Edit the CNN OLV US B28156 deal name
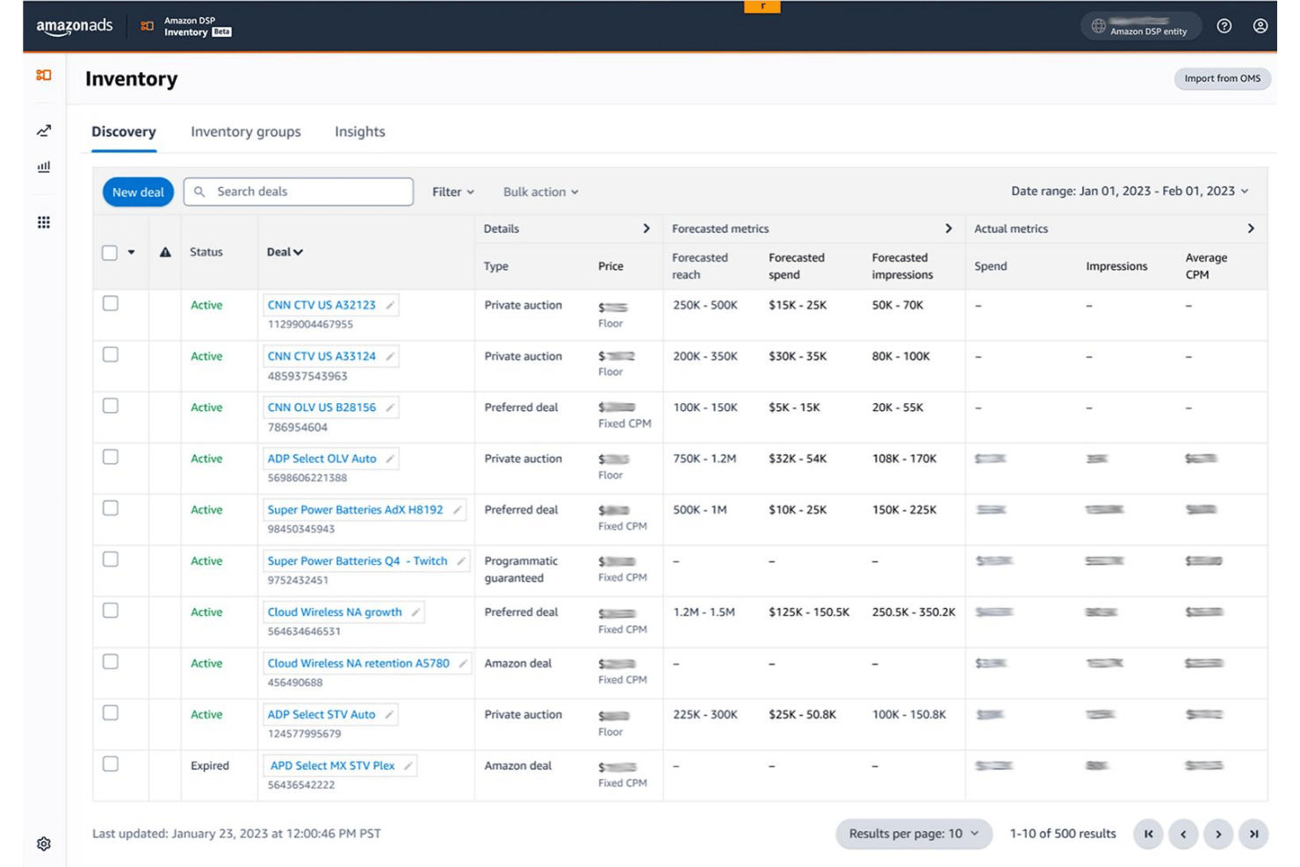Viewport: 1300px width, 867px height. tap(390, 408)
